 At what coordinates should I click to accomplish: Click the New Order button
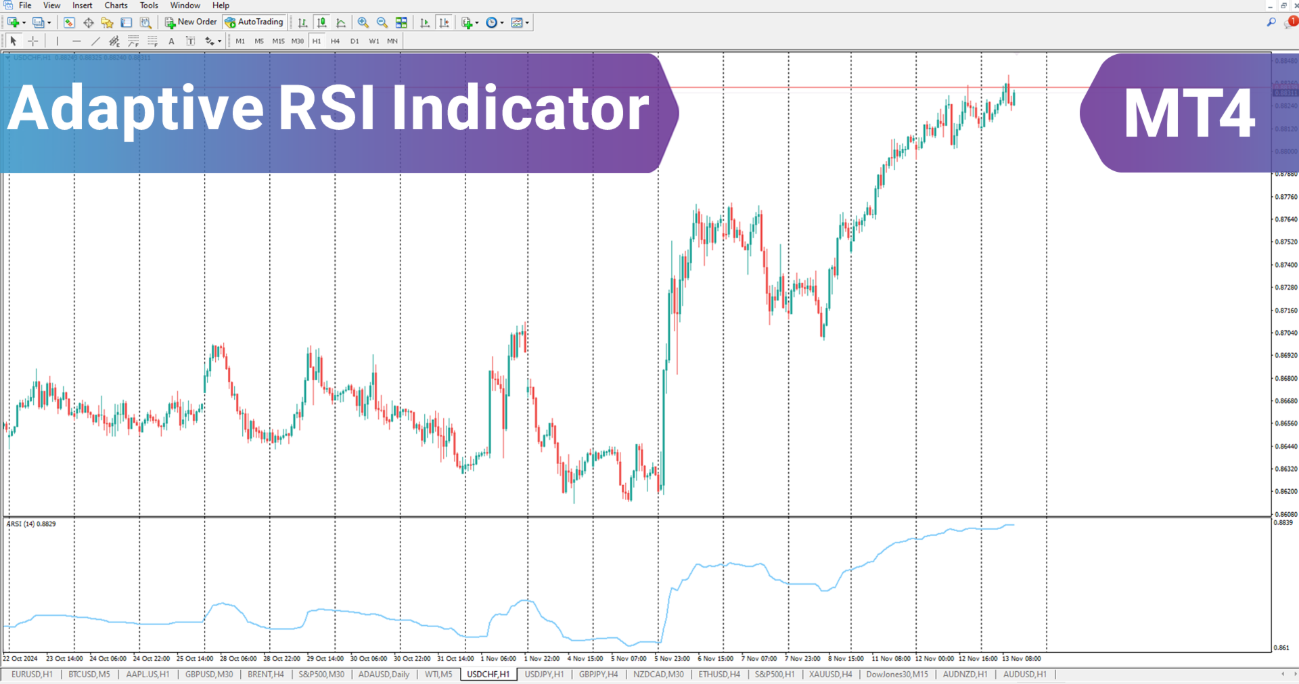pos(190,22)
